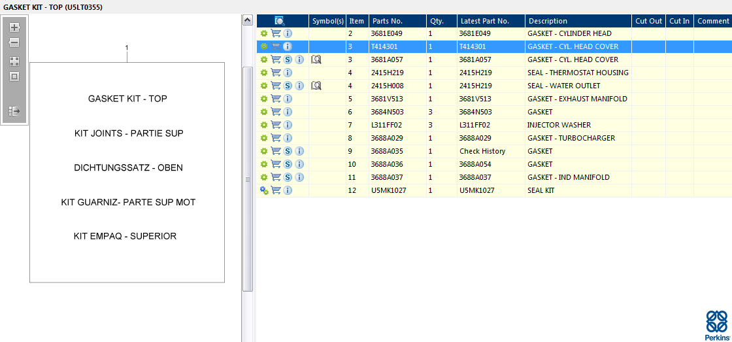This screenshot has height=342, width=732.
Task: Open the symbol book icon for 2415H008
Action: point(316,86)
